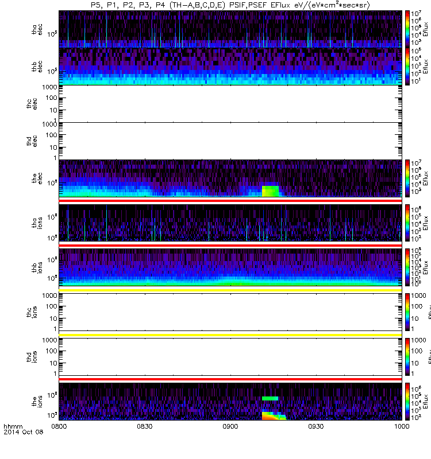Viewport: 431px width, 459px height.
Task: Click the red bar below 'thd ions' panel
Action: coord(230,379)
